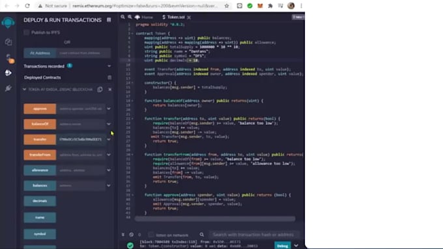This screenshot has height=249, width=443.
Task: Click the terminal search magnifier icon
Action: click(x=202, y=234)
